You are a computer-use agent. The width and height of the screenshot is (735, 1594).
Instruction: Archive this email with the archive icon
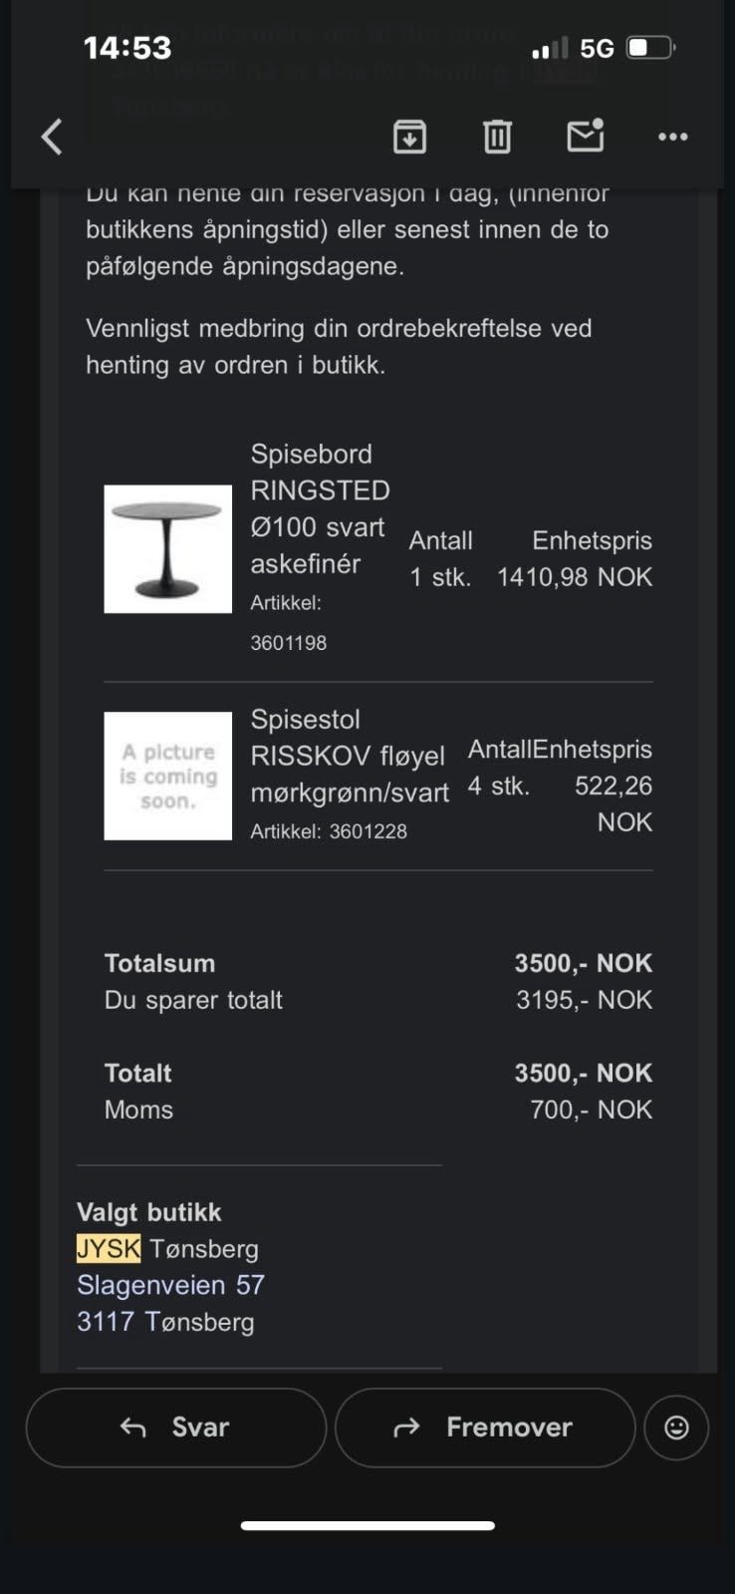[x=409, y=137]
